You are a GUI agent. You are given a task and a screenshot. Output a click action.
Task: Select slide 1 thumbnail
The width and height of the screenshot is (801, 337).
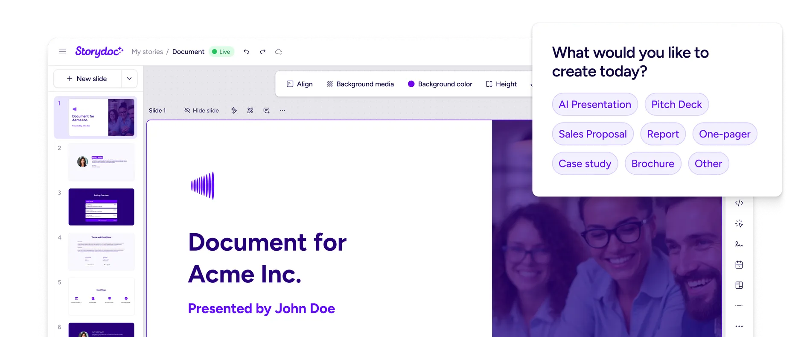(101, 117)
